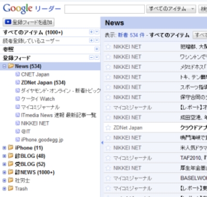Star the BASELWORLD マイコミジャーナル item
The image size is (207, 197).
(108, 178)
